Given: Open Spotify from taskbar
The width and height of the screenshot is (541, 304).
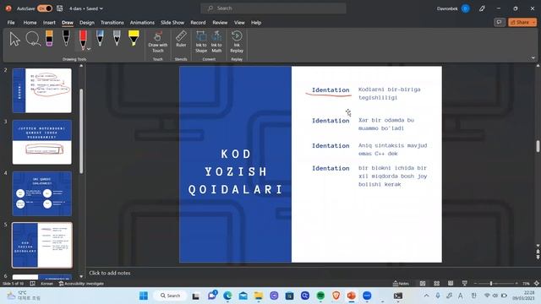Looking at the screenshot, I should point(320,296).
